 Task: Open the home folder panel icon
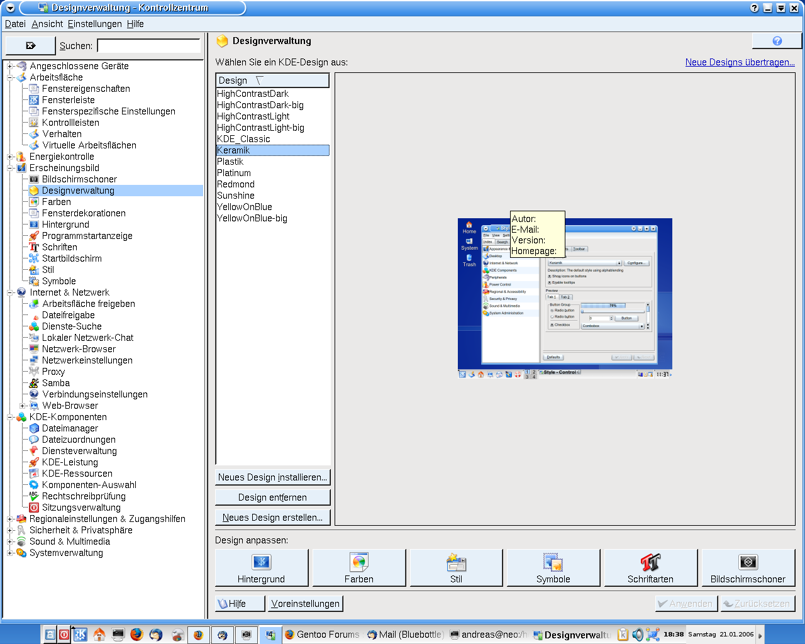[99, 635]
